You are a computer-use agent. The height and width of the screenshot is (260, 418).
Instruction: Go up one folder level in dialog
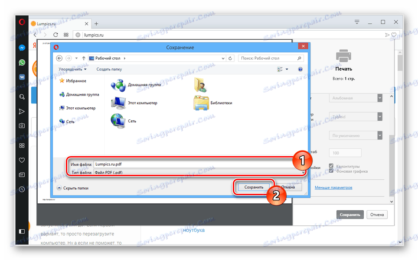point(84,58)
